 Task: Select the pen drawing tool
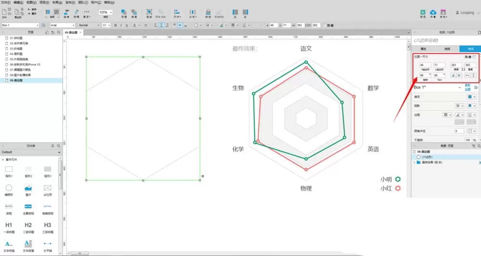tap(76, 12)
